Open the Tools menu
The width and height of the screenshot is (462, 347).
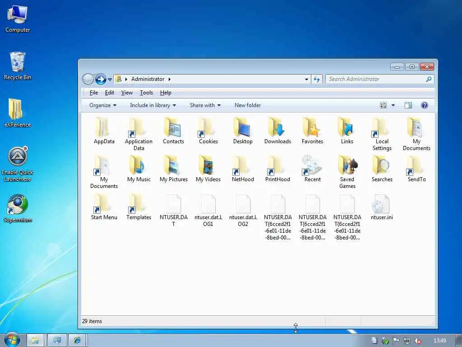[x=146, y=93]
